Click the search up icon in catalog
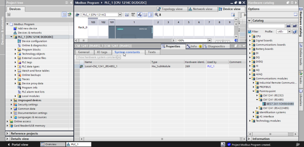 click(294, 26)
